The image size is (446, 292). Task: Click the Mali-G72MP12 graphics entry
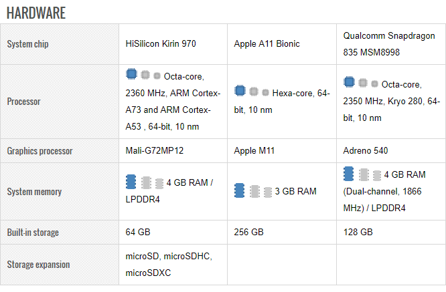(155, 151)
